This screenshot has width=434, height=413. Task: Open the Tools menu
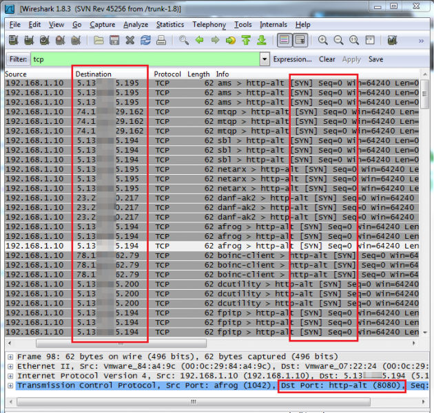243,25
